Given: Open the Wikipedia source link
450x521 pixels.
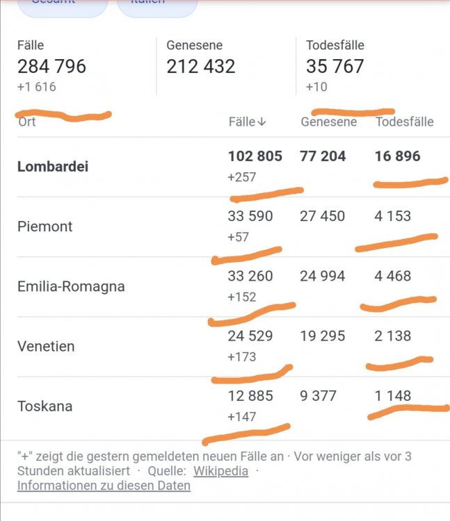Looking at the screenshot, I should tap(221, 471).
